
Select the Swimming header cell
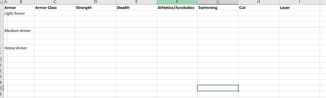(x=218, y=8)
